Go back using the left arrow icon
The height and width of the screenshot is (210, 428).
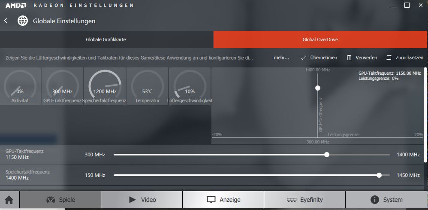coord(6,21)
